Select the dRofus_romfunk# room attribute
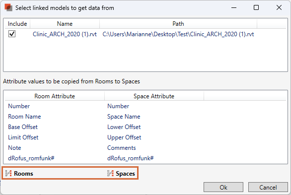 pos(31,158)
